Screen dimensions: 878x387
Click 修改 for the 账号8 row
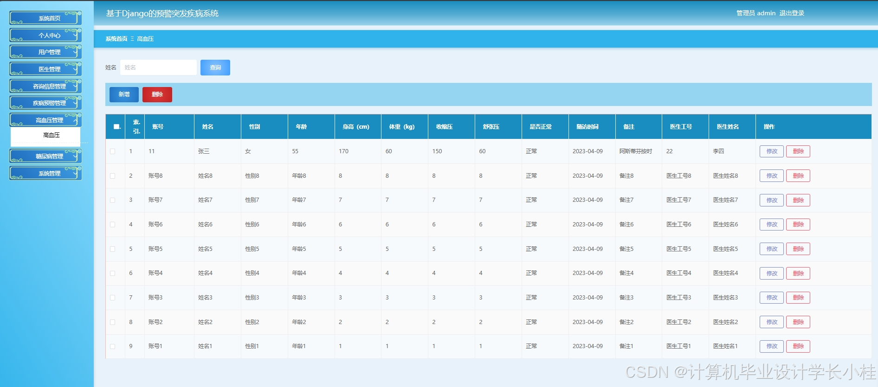772,176
